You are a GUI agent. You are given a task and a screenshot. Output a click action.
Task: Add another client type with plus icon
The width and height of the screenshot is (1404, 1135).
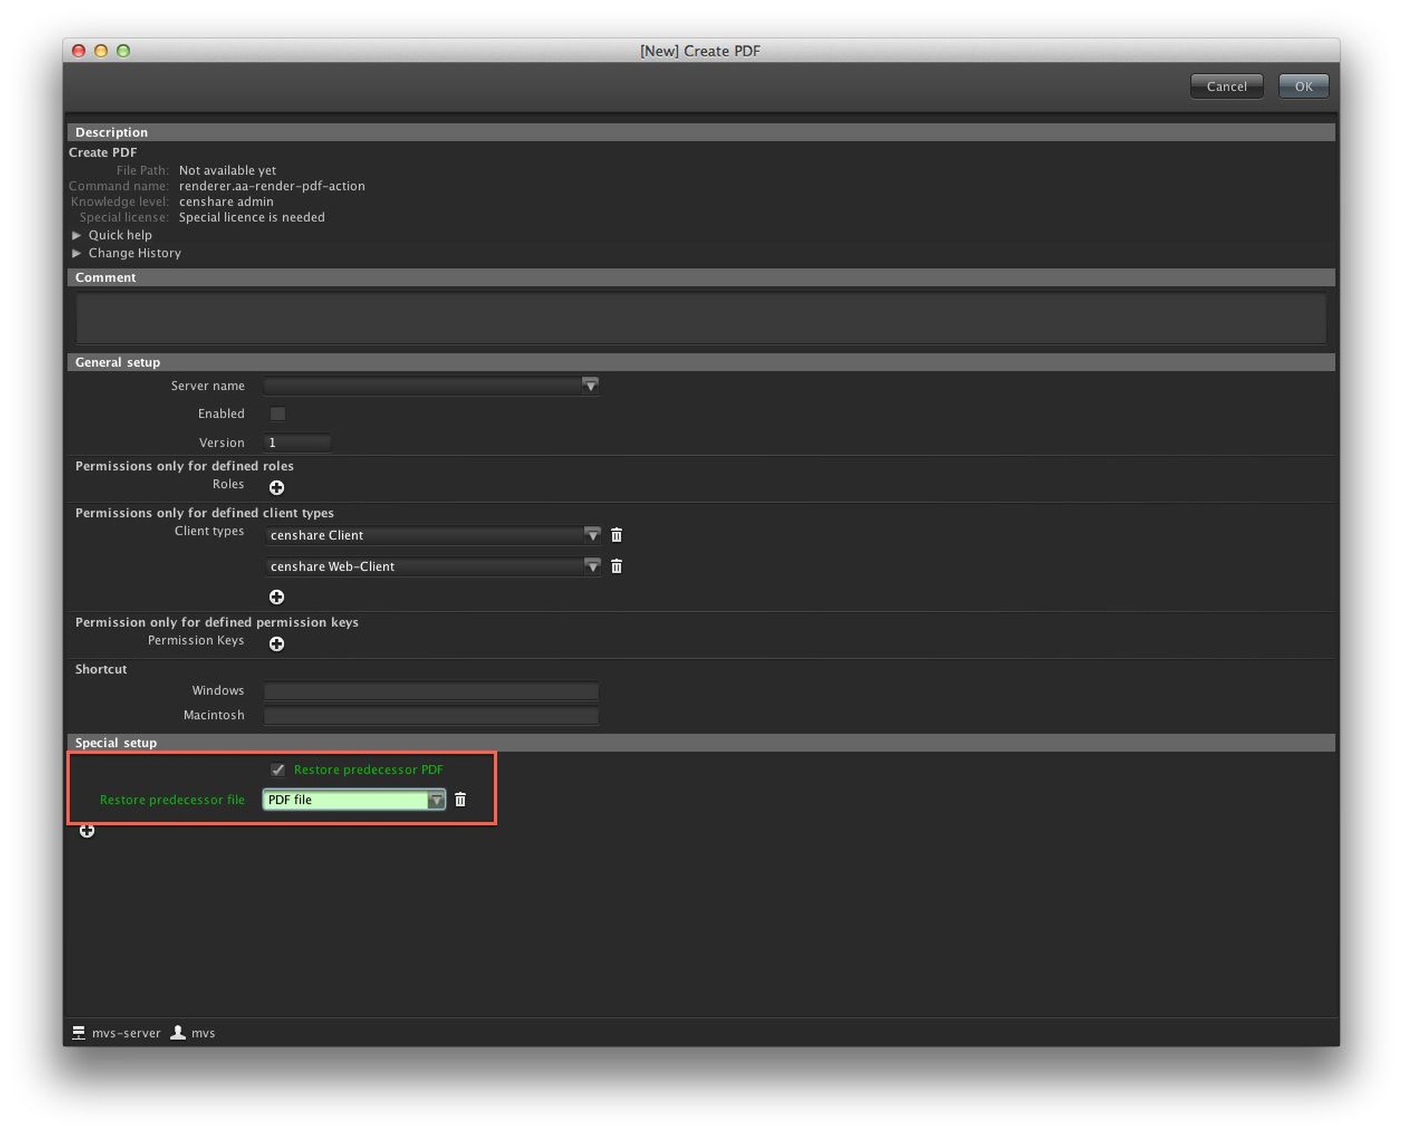tap(276, 597)
